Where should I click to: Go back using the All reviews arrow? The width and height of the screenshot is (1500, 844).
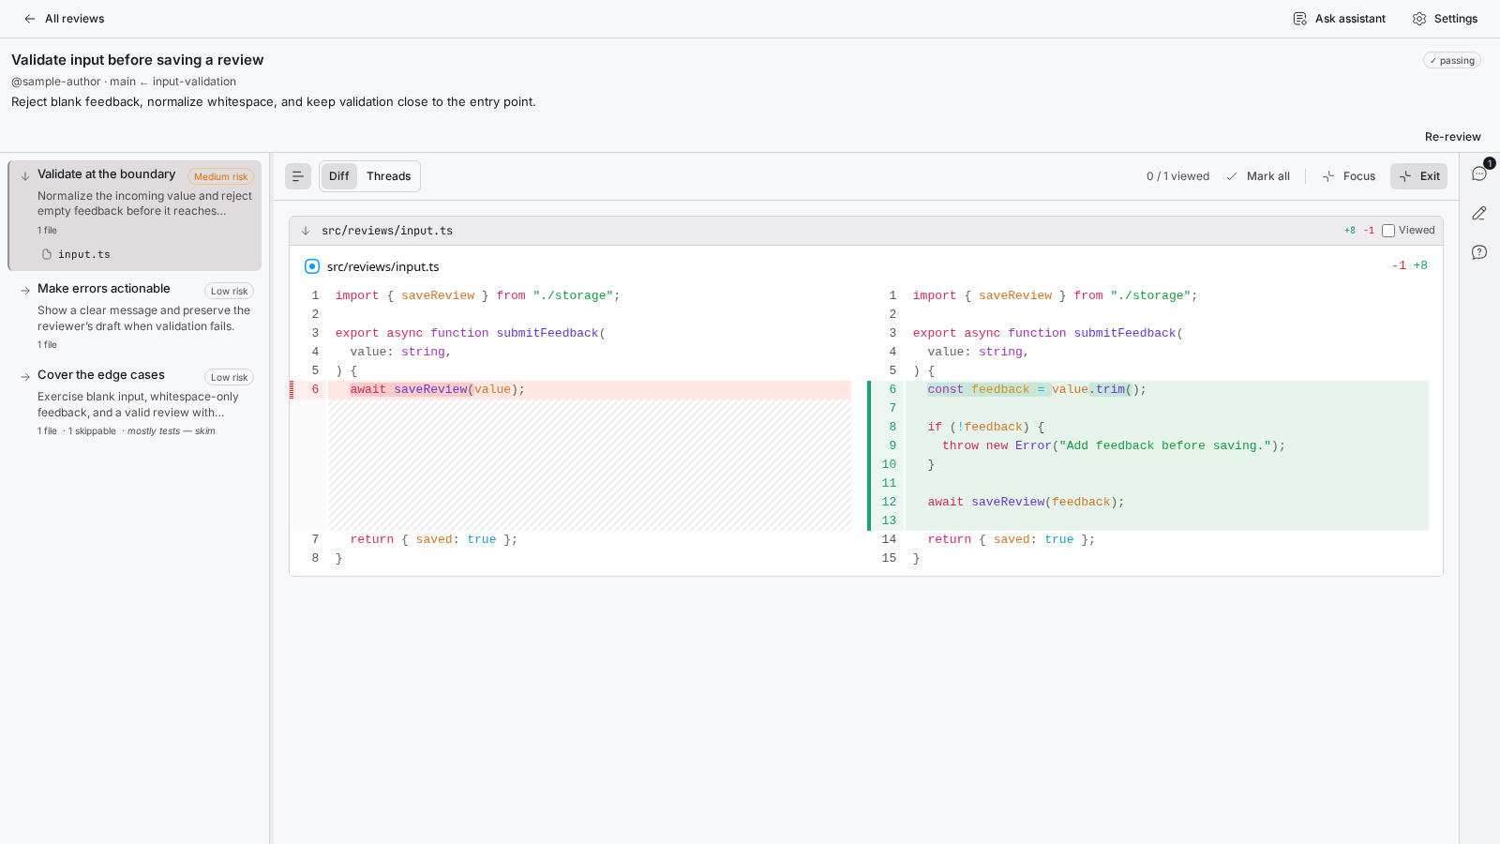[30, 19]
